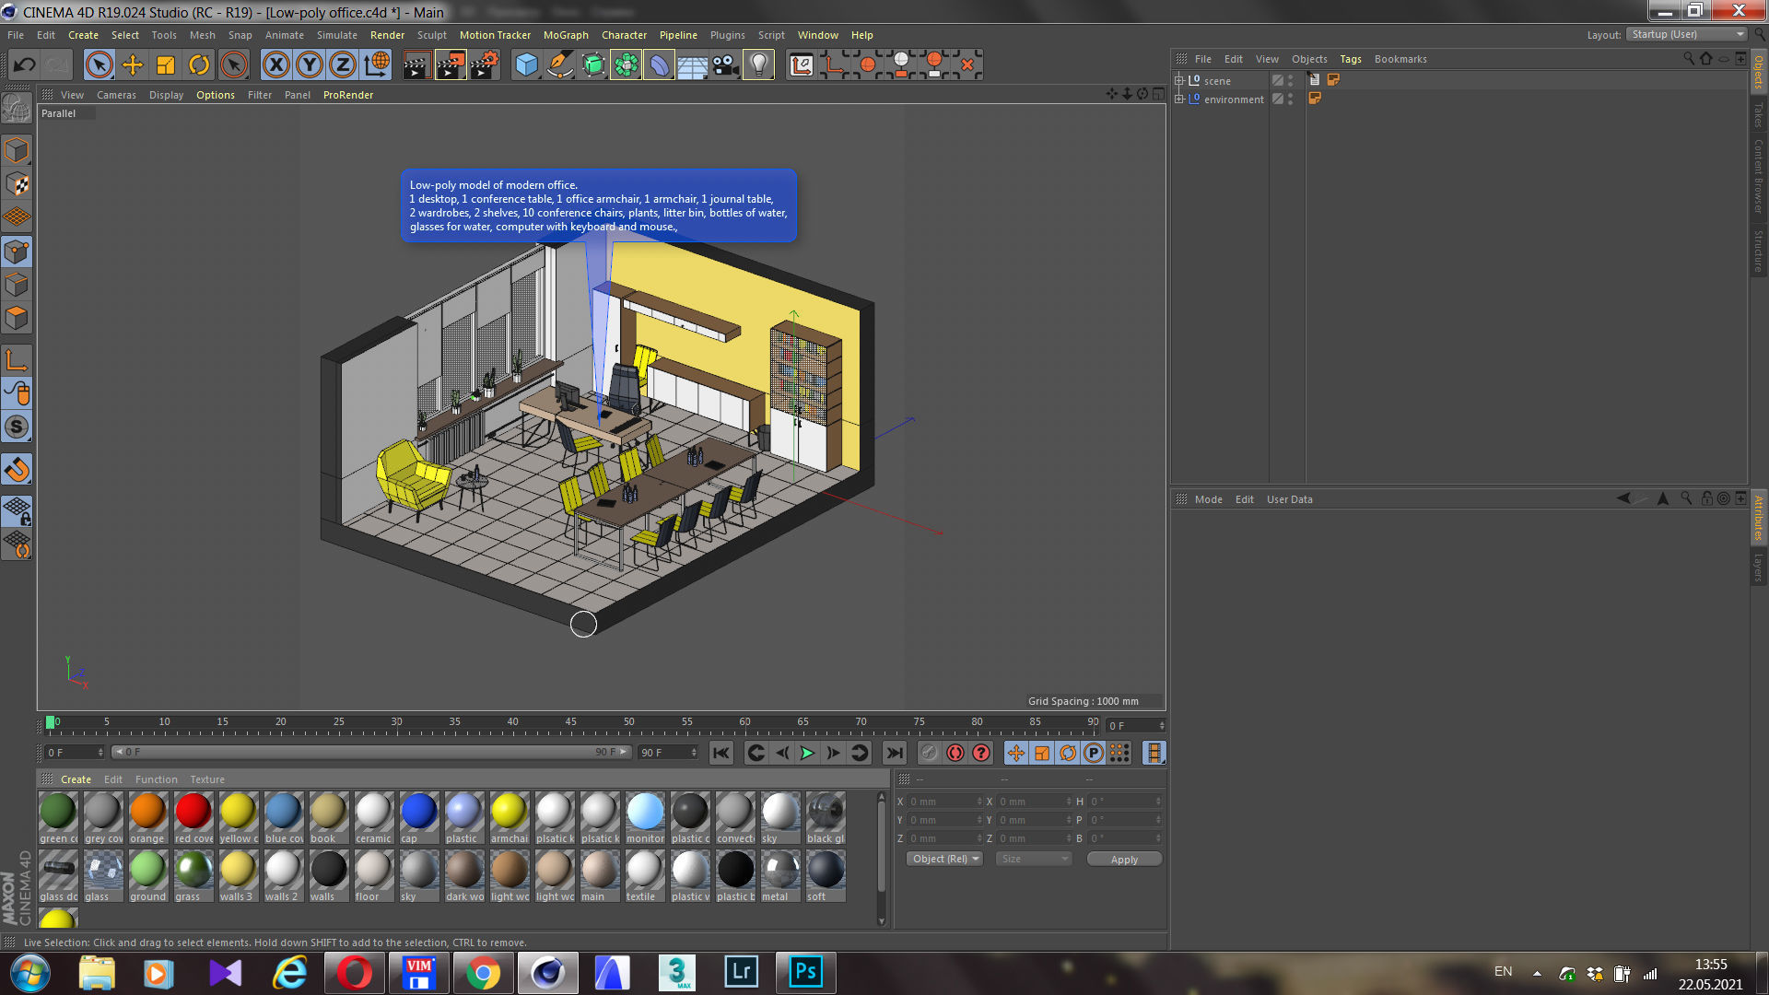Add a Light object
1769x995 pixels.
click(x=758, y=64)
